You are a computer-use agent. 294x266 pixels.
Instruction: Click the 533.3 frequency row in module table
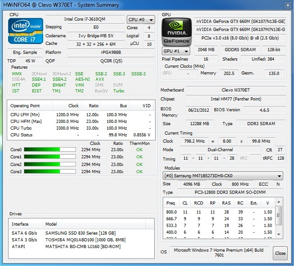click(219, 226)
